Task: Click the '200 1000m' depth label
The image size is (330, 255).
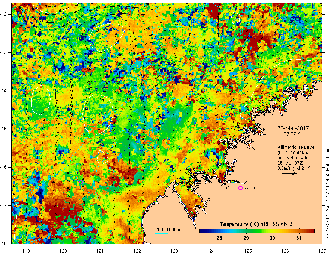Action: [x=168, y=229]
